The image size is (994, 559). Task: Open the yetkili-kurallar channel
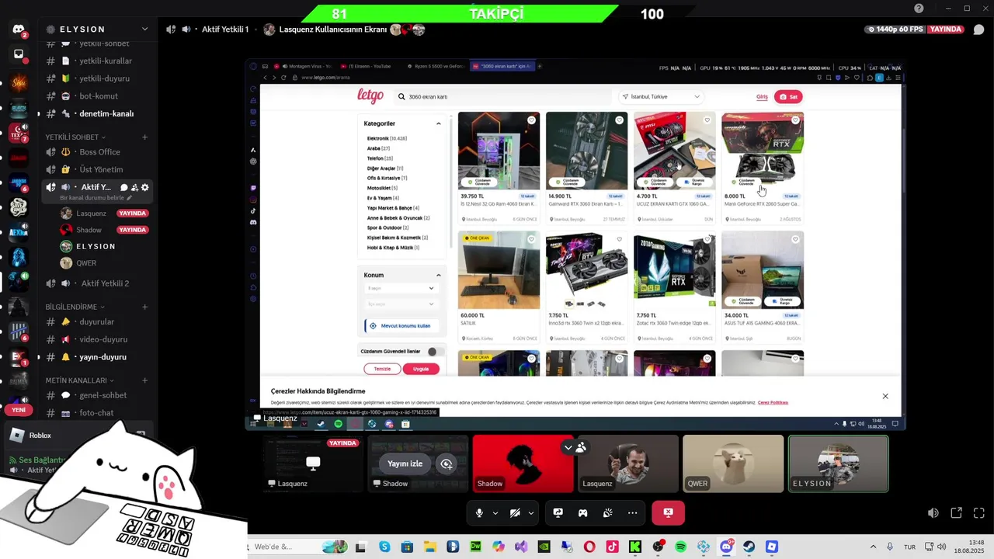tap(96, 61)
